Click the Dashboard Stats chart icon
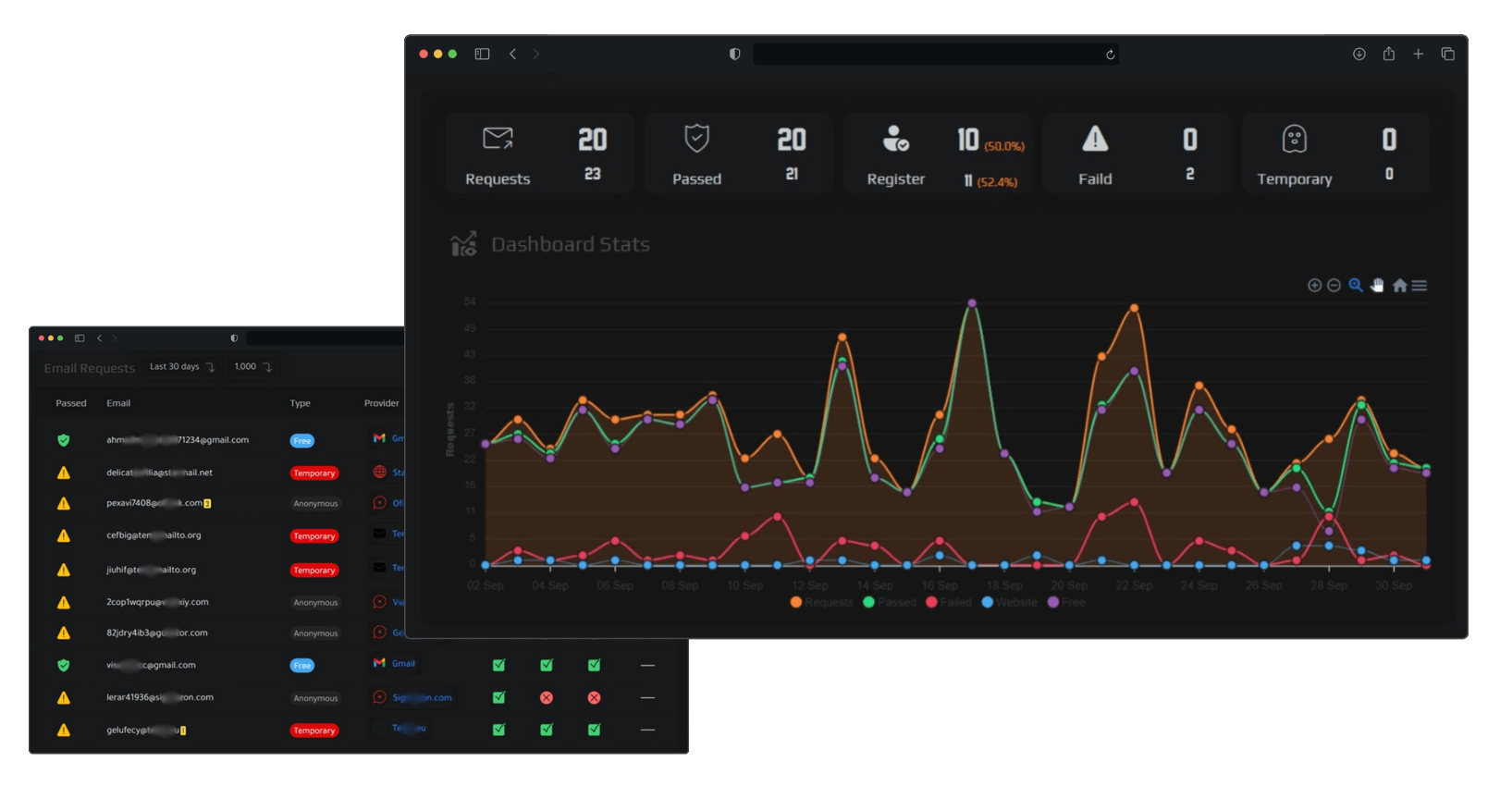 pos(463,244)
